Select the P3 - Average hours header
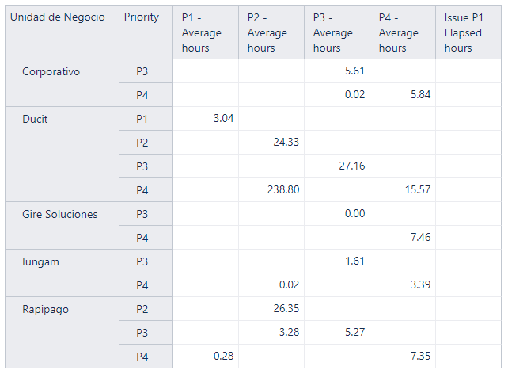 337,32
